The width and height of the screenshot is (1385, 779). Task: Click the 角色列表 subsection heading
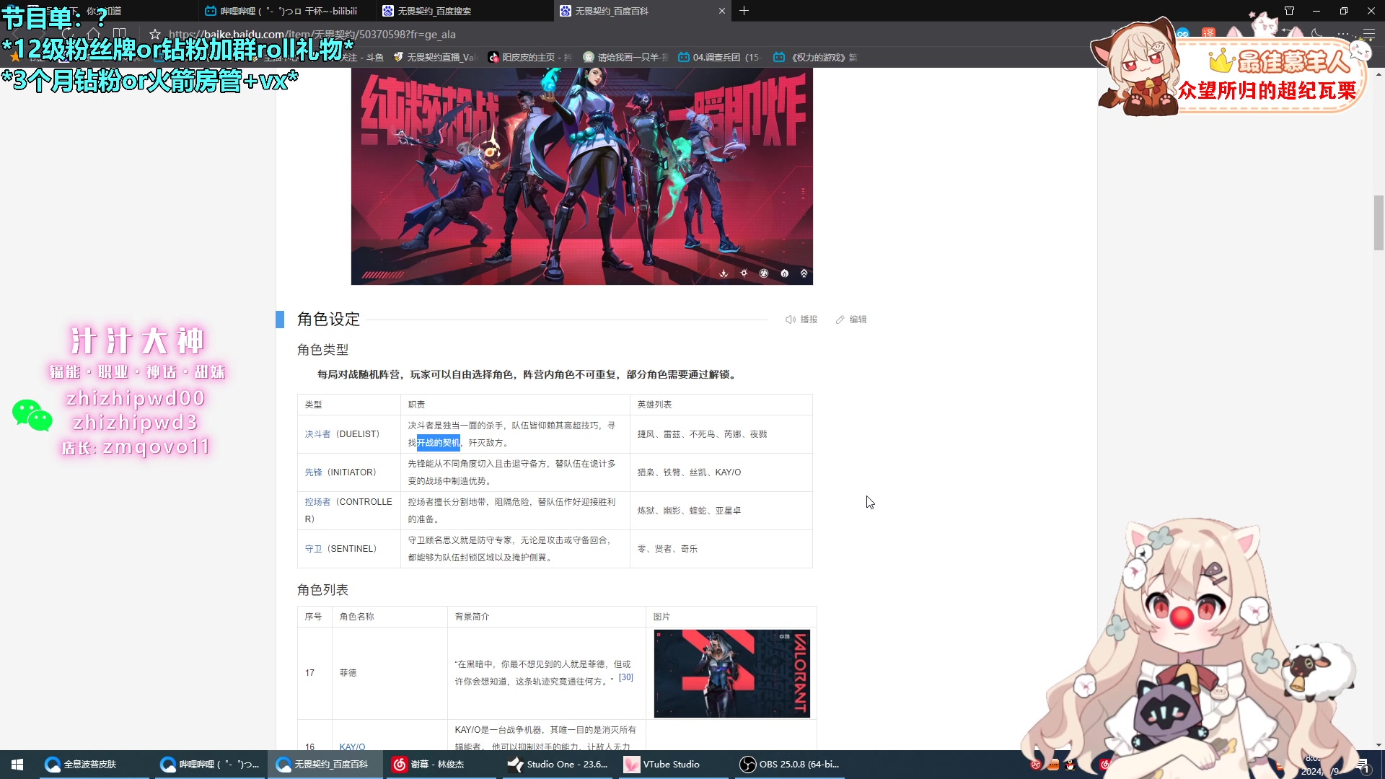pyautogui.click(x=322, y=590)
